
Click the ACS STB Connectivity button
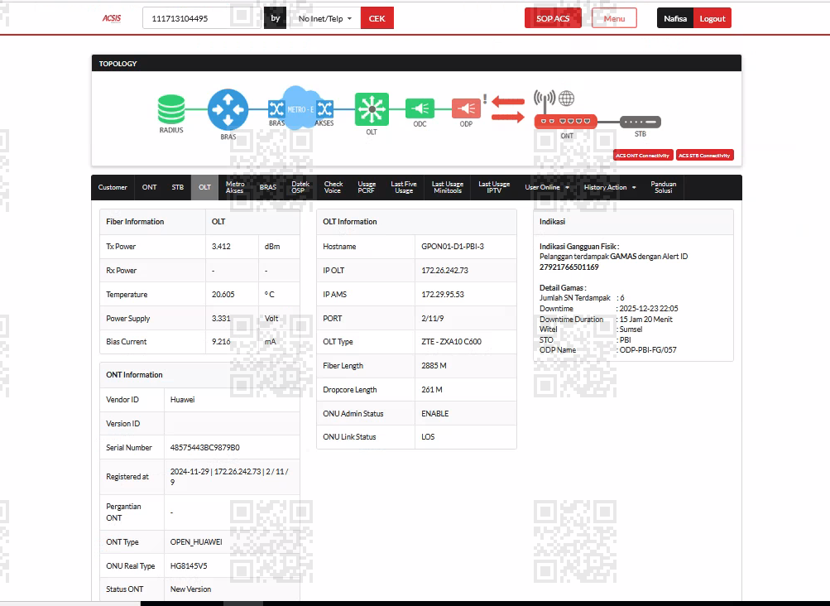(704, 155)
